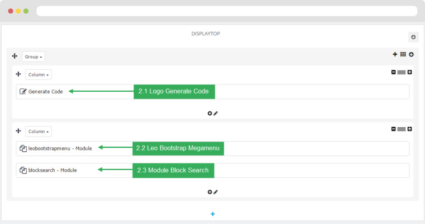Open the Group dropdown
425x224 pixels.
click(x=33, y=57)
